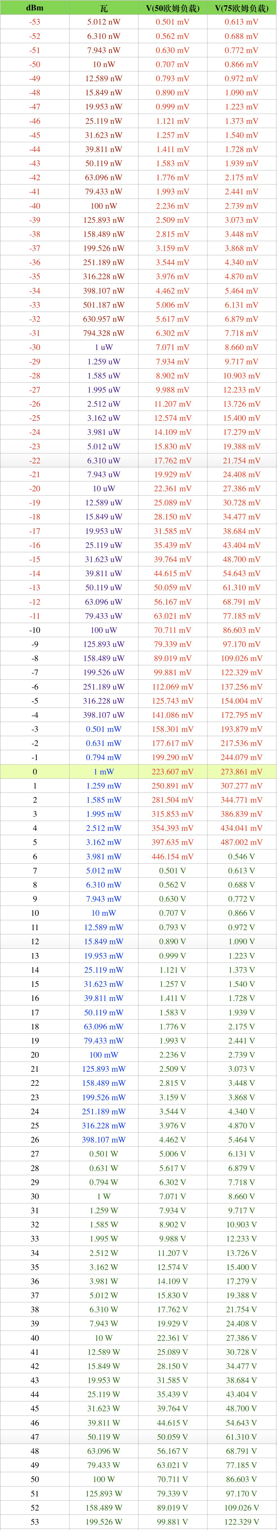Click the 15.849 mW cell
The height and width of the screenshot is (1530, 277).
coord(104,941)
